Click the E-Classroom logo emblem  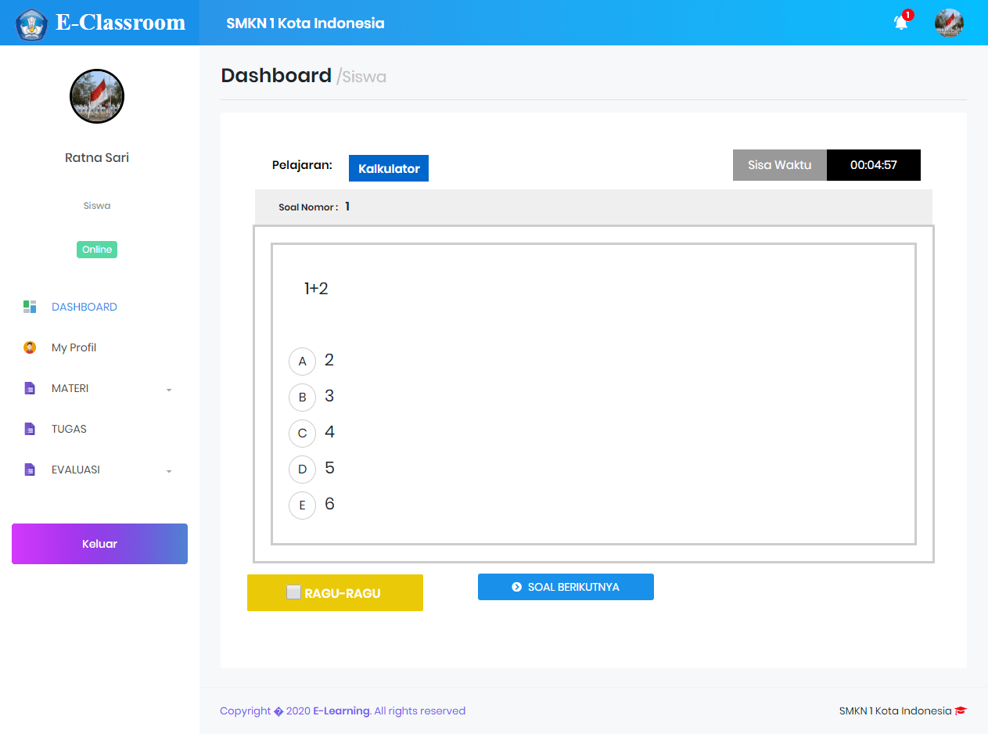pos(31,23)
